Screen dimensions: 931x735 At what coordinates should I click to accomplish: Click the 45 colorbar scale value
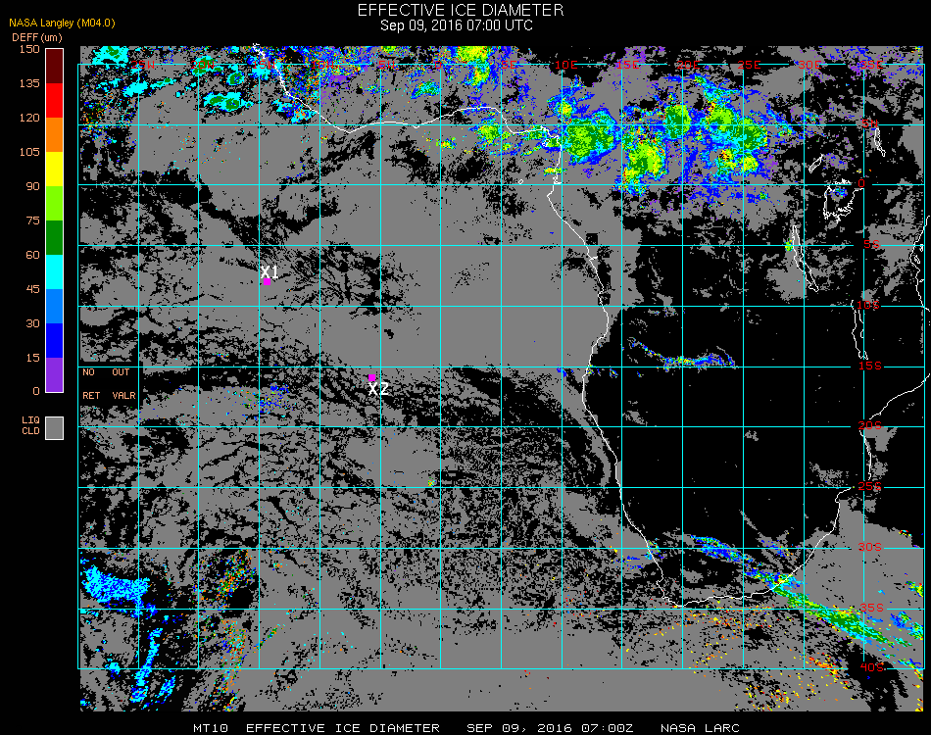point(32,289)
